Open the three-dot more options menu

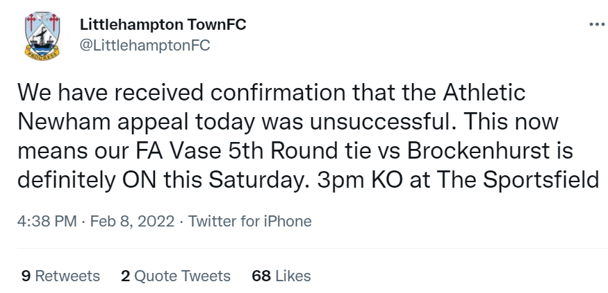598,25
